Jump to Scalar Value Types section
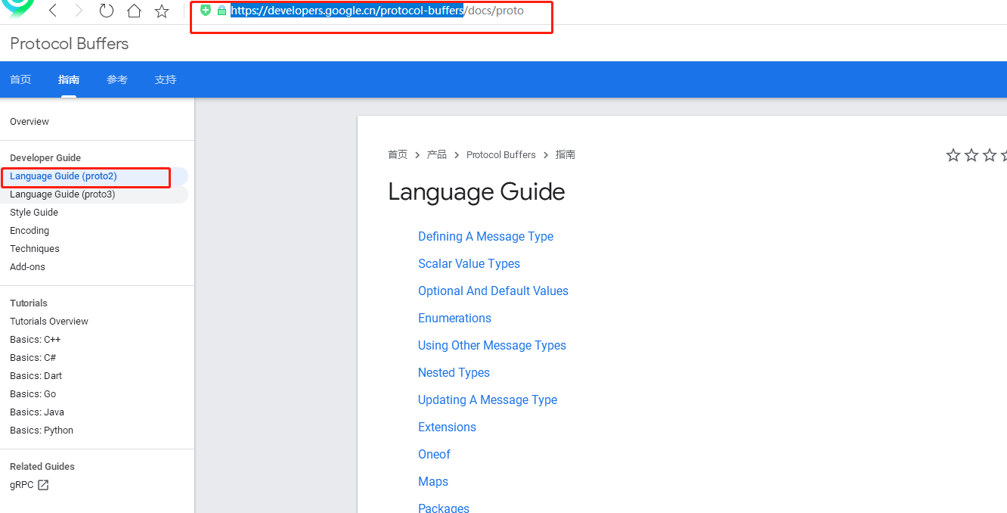Screen dimensions: 1007x513 (x=469, y=264)
